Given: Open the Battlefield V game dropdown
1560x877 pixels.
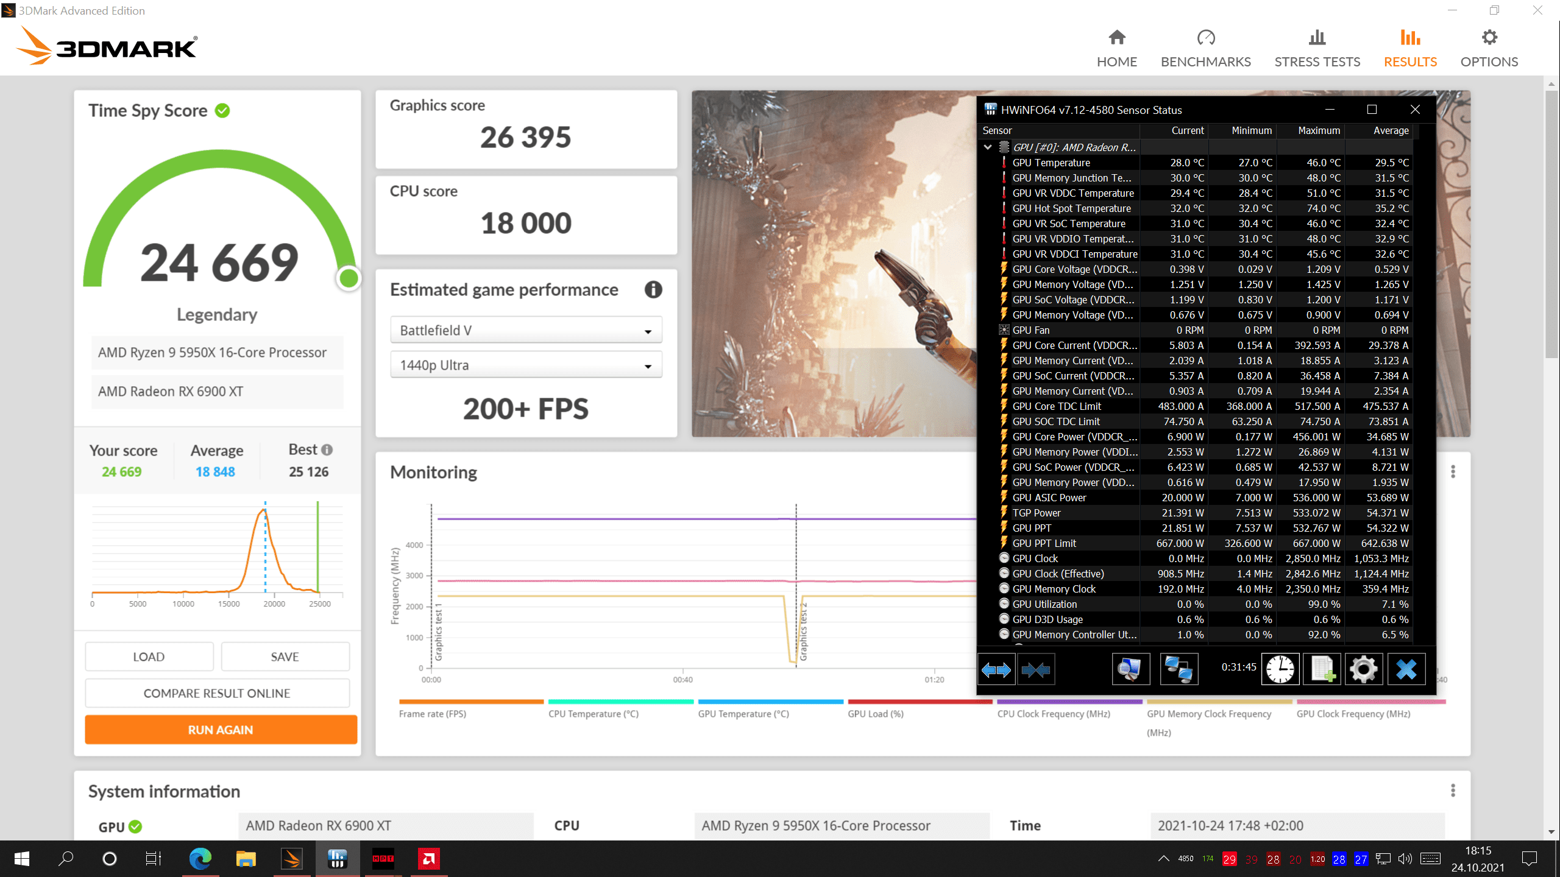Looking at the screenshot, I should 526,330.
